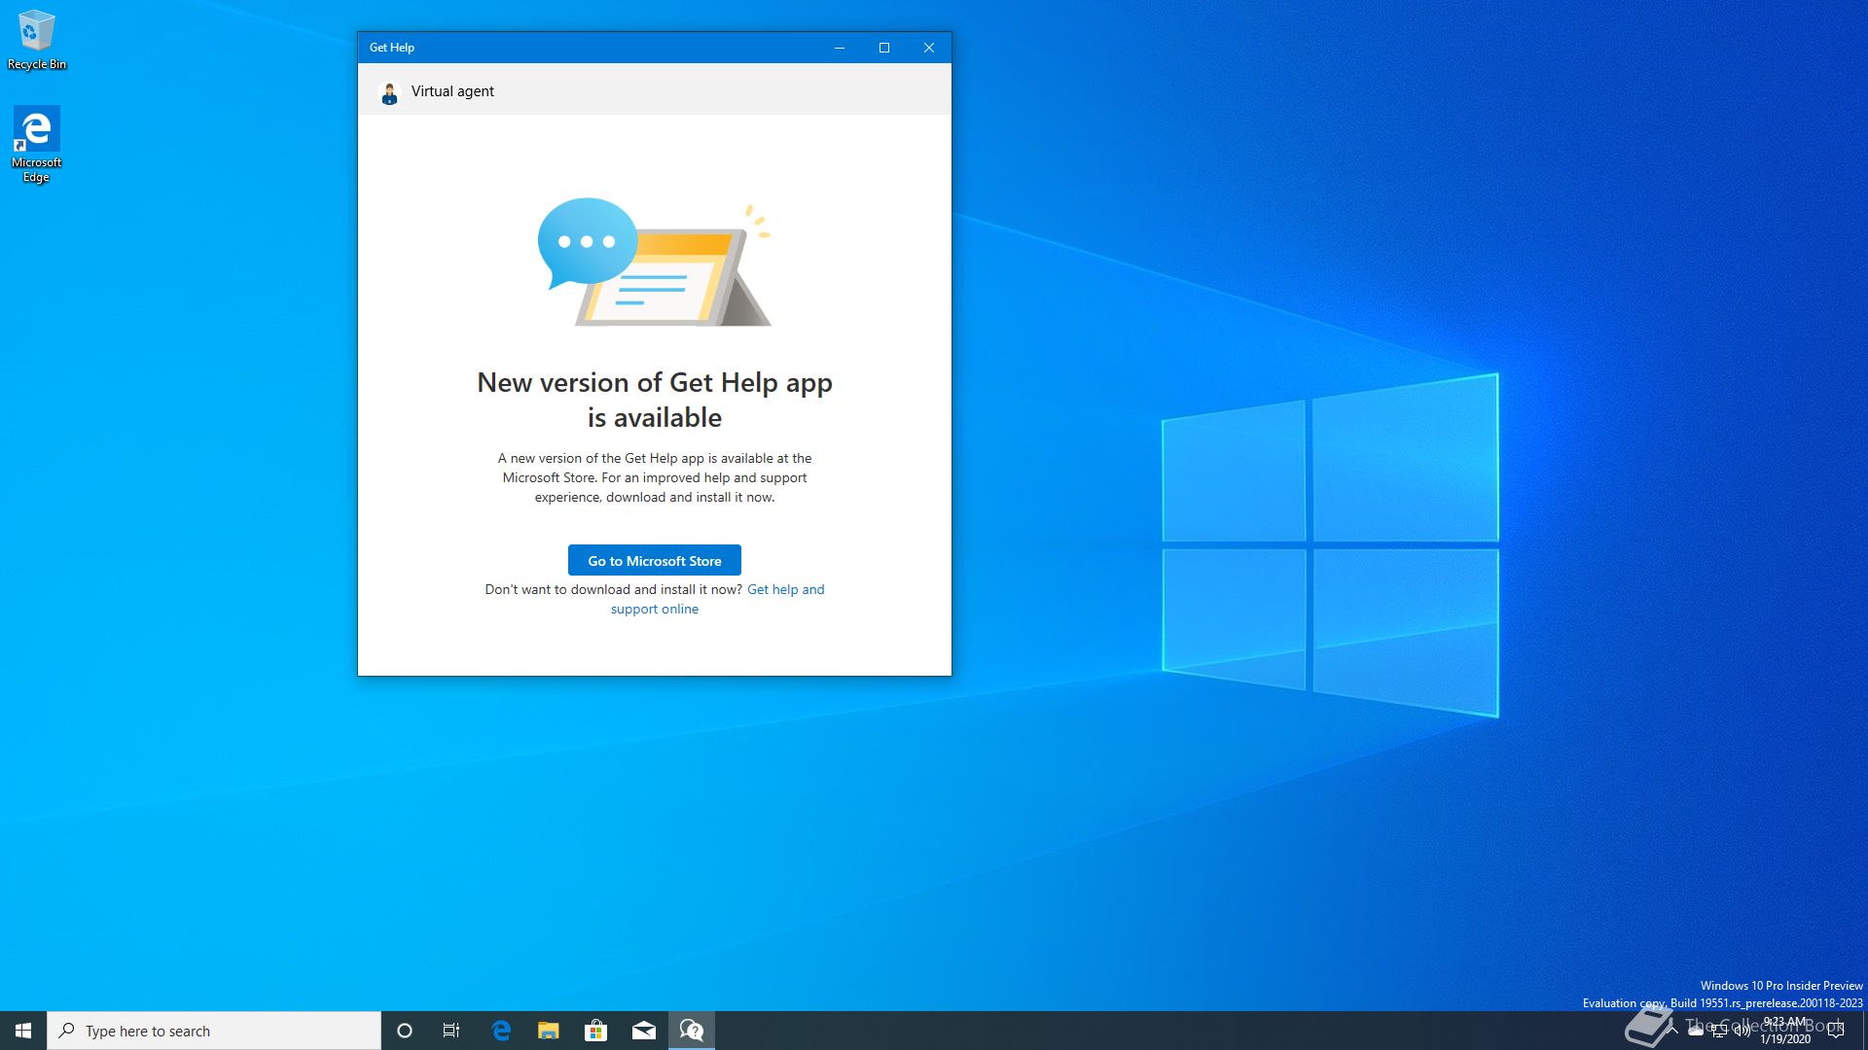Open volume control tray icon

[x=1742, y=1031]
